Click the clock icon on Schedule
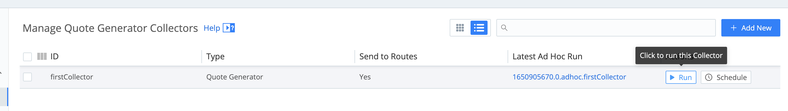 [708, 77]
